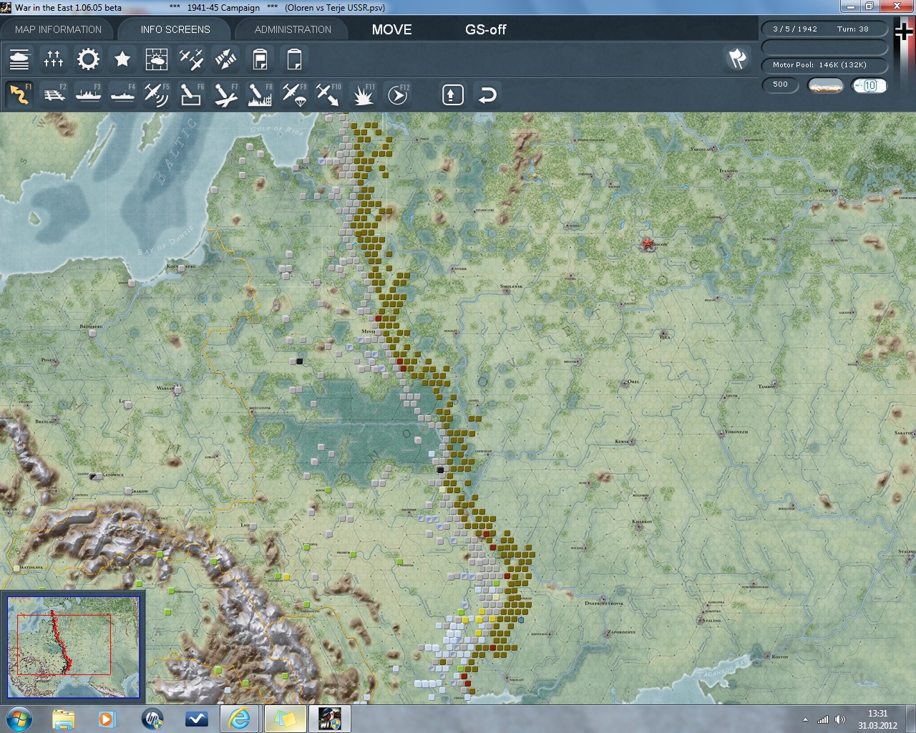Open the logistics report document icon
916x733 pixels.
click(260, 59)
